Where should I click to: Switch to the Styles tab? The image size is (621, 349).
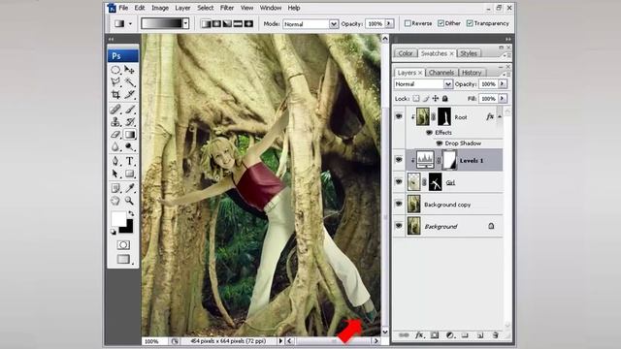tap(469, 53)
